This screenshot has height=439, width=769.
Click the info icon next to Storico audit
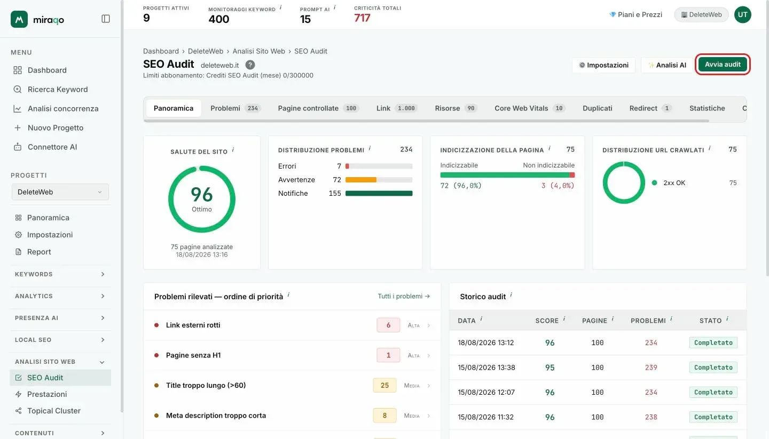pos(511,295)
